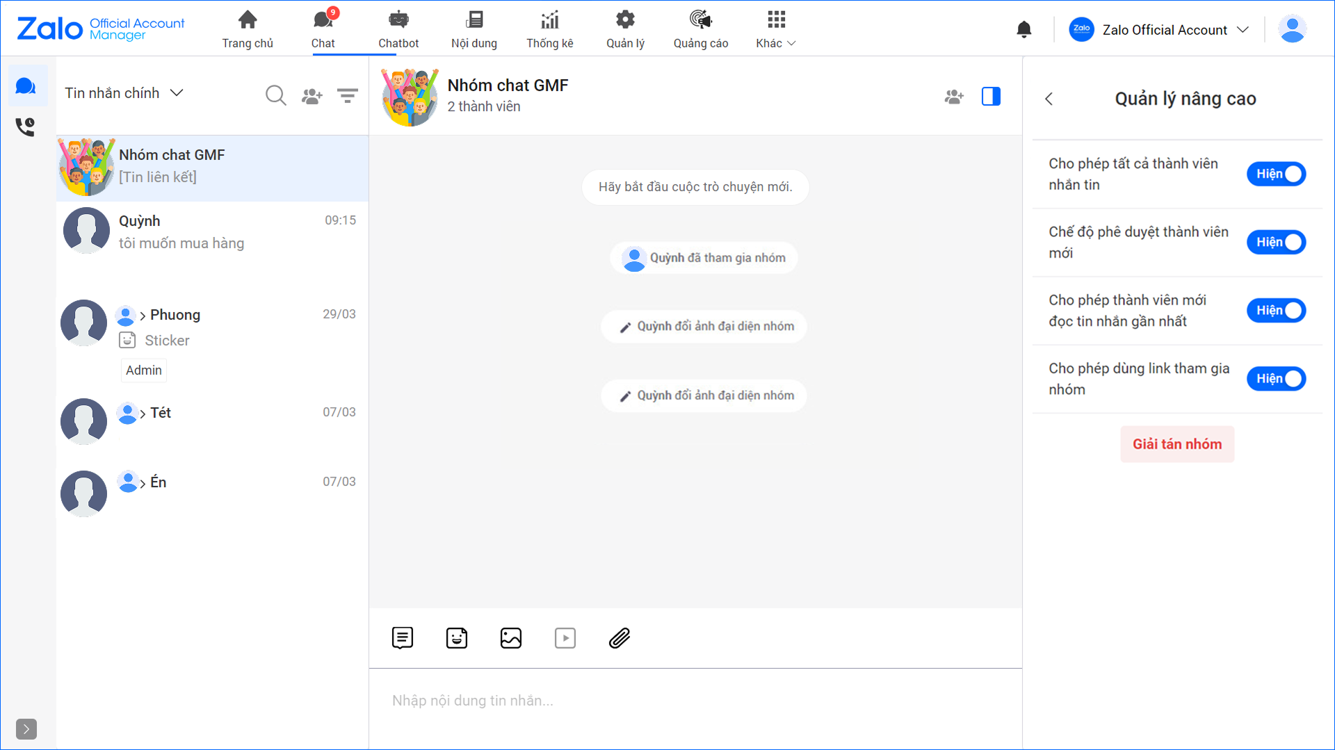The image size is (1335, 750).
Task: Click the send image icon
Action: click(510, 637)
